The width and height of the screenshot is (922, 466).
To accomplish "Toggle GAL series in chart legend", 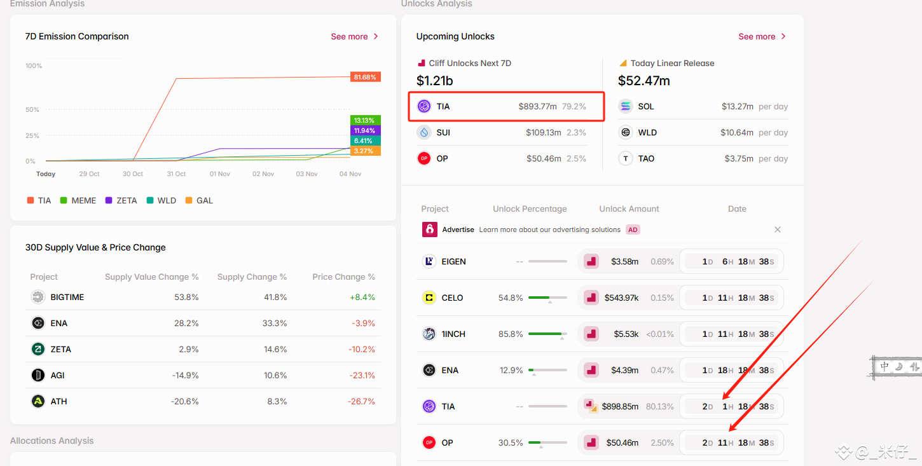I will pyautogui.click(x=199, y=200).
